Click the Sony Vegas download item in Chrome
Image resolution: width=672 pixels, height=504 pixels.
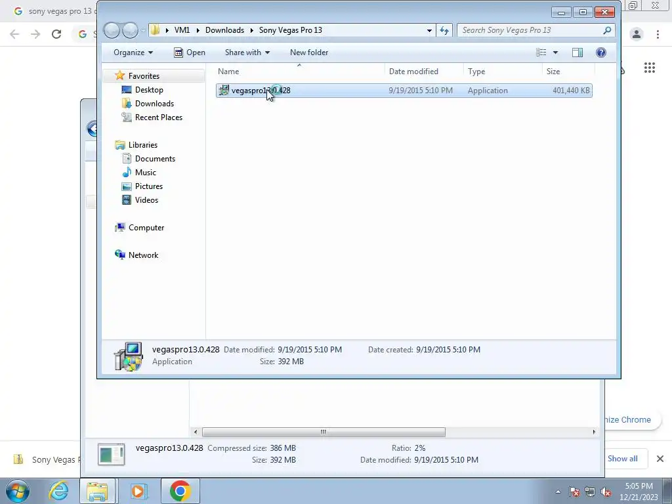click(46, 459)
